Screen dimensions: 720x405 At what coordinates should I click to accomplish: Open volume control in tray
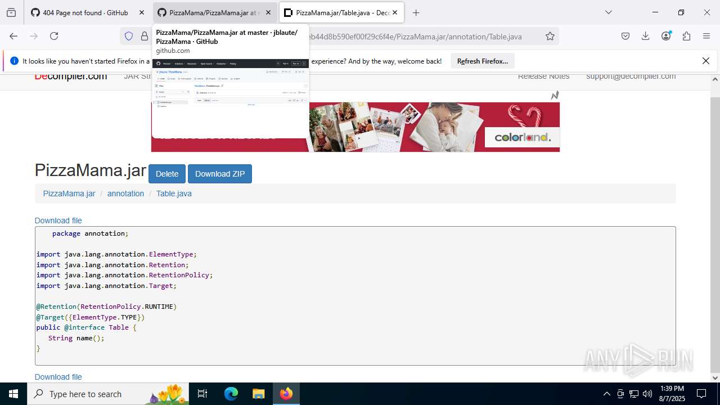coord(647,394)
